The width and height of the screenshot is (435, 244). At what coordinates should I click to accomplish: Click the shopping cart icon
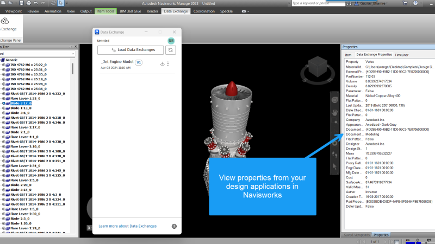coord(405,3)
